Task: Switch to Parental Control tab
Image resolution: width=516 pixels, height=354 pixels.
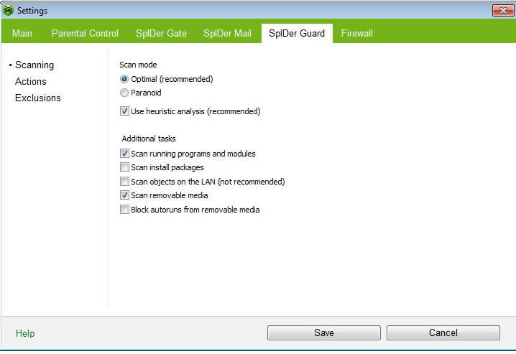Action: point(85,33)
